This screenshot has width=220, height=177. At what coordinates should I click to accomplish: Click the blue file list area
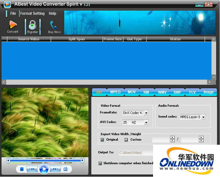point(106,61)
